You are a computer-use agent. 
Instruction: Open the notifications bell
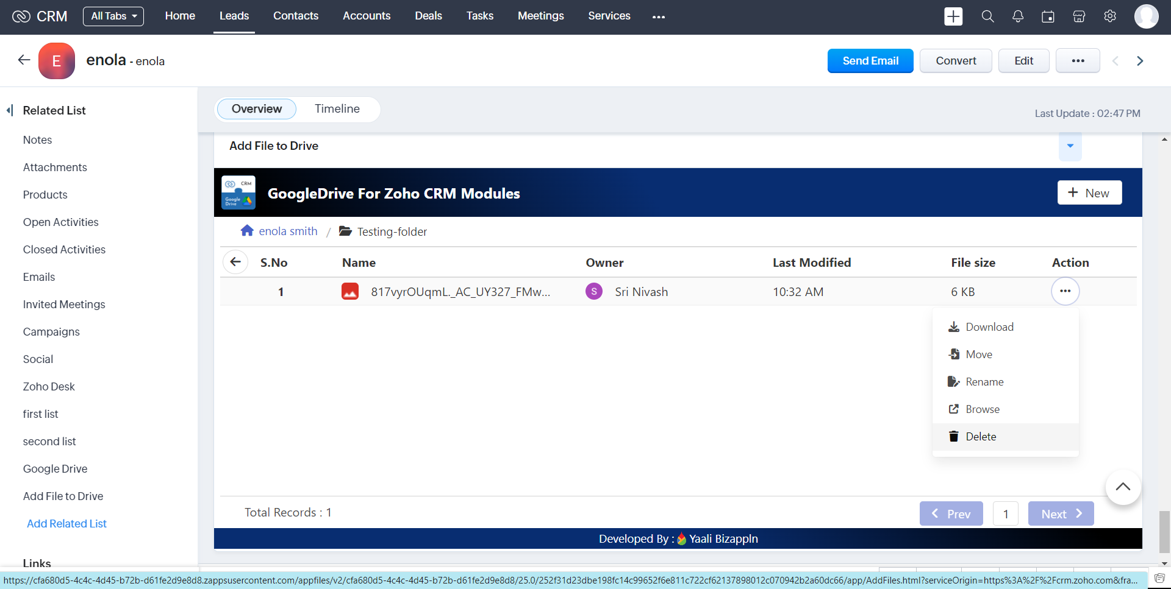(x=1018, y=16)
